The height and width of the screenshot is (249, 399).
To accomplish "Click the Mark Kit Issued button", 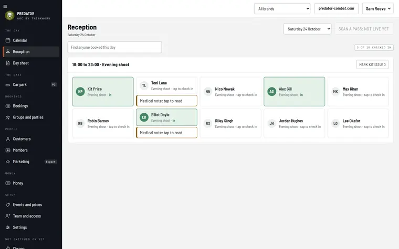I will pyautogui.click(x=372, y=64).
